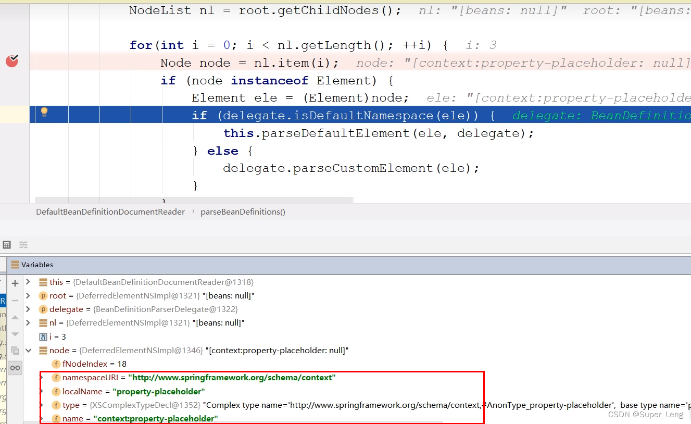The image size is (691, 424).
Task: Click the inline hint 'i: 3' in the editor
Action: click(481, 45)
